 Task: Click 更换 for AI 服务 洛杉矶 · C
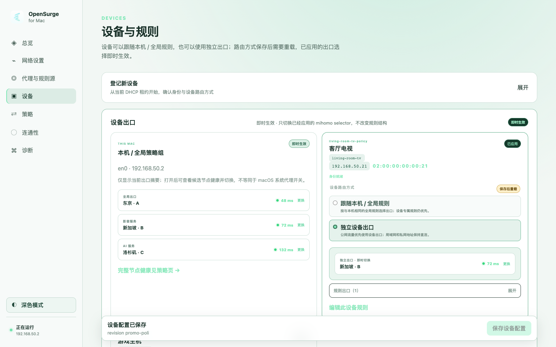301,250
